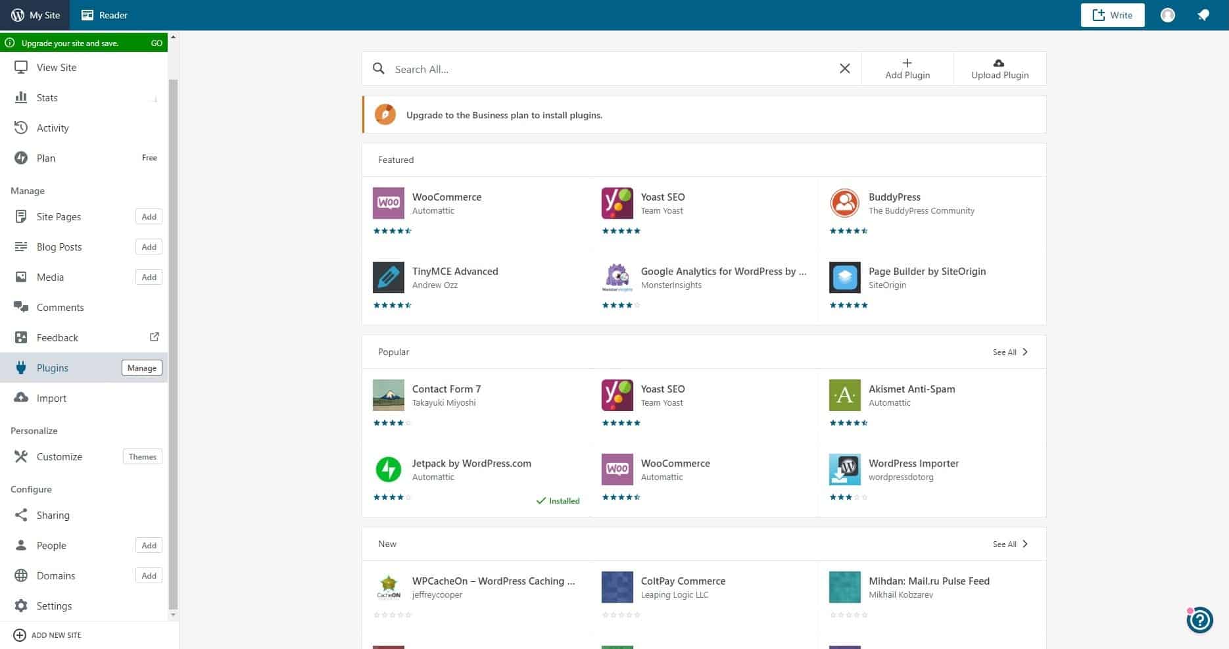Click the Themes button
This screenshot has width=1229, height=649.
tap(143, 457)
